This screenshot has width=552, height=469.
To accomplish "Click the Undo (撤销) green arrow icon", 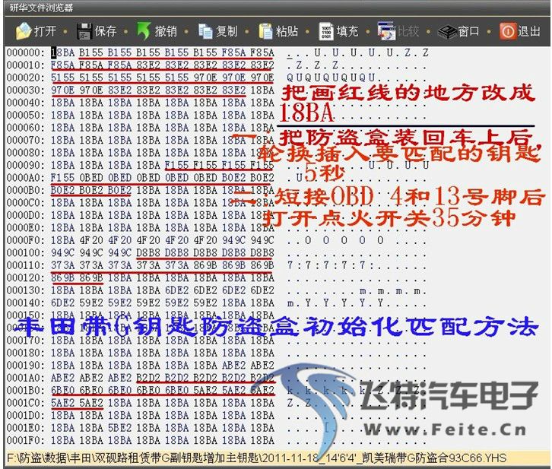I will [x=144, y=31].
